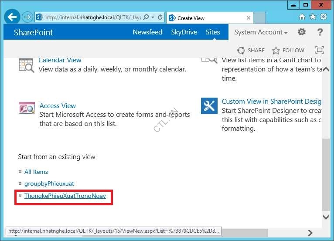
Task: Click the browser Forward arrow button
Action: point(27,17)
